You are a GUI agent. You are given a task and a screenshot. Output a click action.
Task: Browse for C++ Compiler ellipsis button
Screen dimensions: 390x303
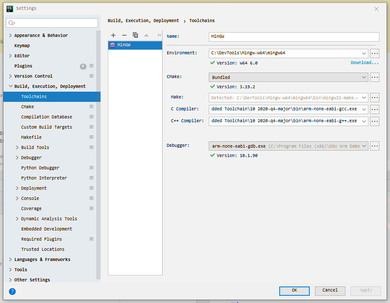coord(375,121)
